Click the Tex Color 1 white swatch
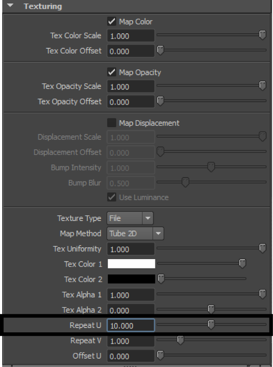This screenshot has height=367, width=273. pyautogui.click(x=131, y=264)
